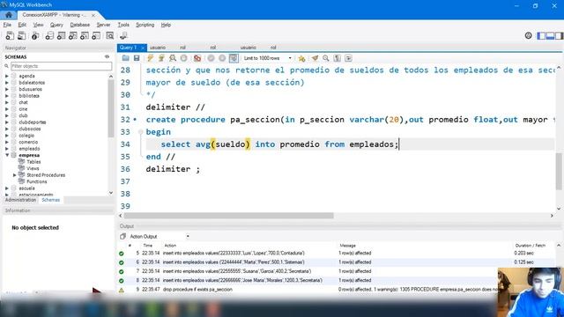The image size is (564, 317).
Task: Expand the agenda schema
Action: coord(7,76)
